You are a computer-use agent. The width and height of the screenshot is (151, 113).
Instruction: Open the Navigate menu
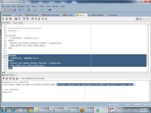click(x=21, y=6)
